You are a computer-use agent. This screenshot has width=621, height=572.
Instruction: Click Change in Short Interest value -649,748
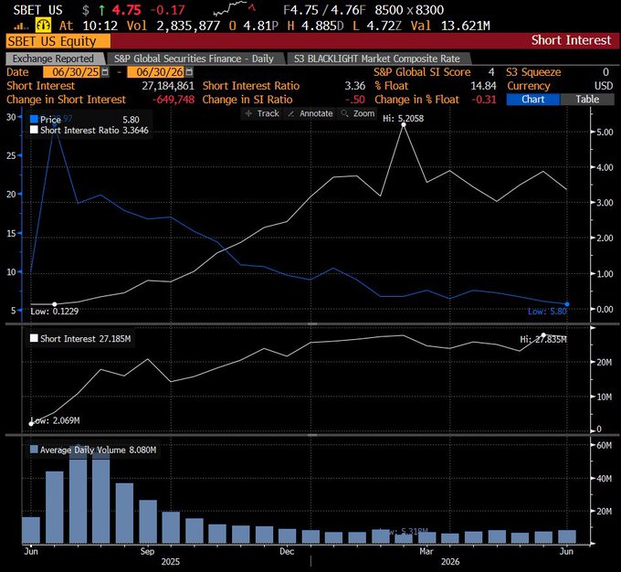[x=174, y=100]
